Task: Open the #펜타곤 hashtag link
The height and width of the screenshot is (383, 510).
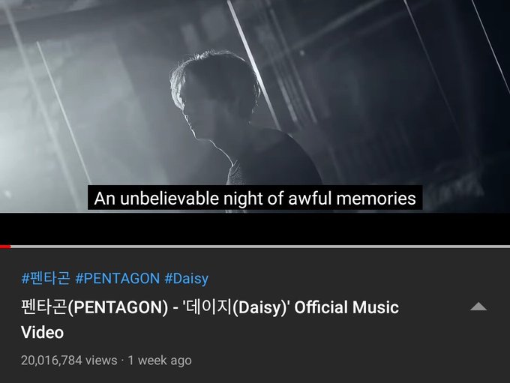Action: [46, 279]
